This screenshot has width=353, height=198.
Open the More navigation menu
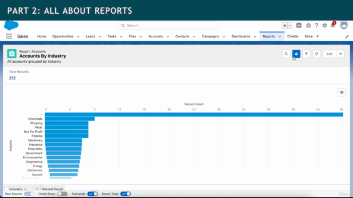[x=312, y=36]
